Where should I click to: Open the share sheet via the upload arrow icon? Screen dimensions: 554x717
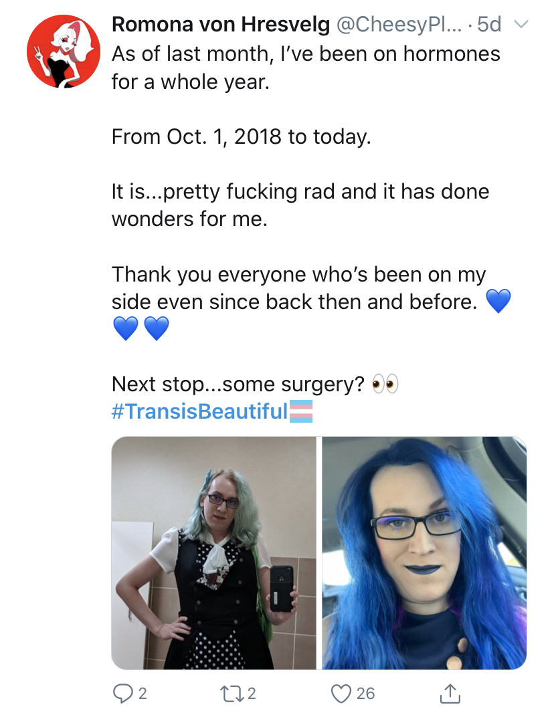(x=450, y=693)
